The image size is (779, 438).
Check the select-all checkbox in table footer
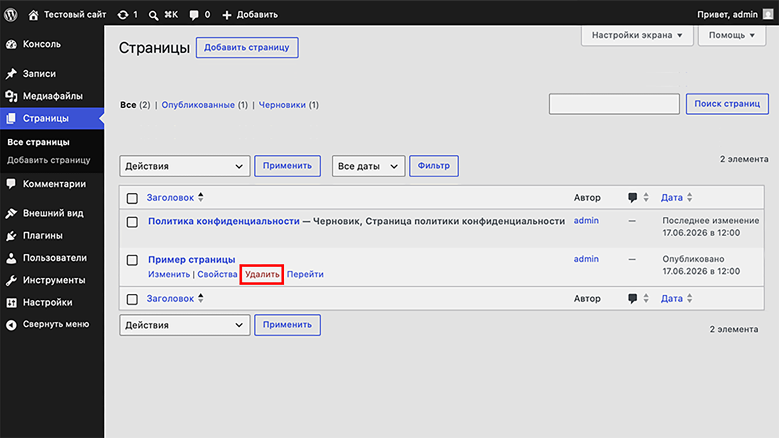(x=132, y=299)
